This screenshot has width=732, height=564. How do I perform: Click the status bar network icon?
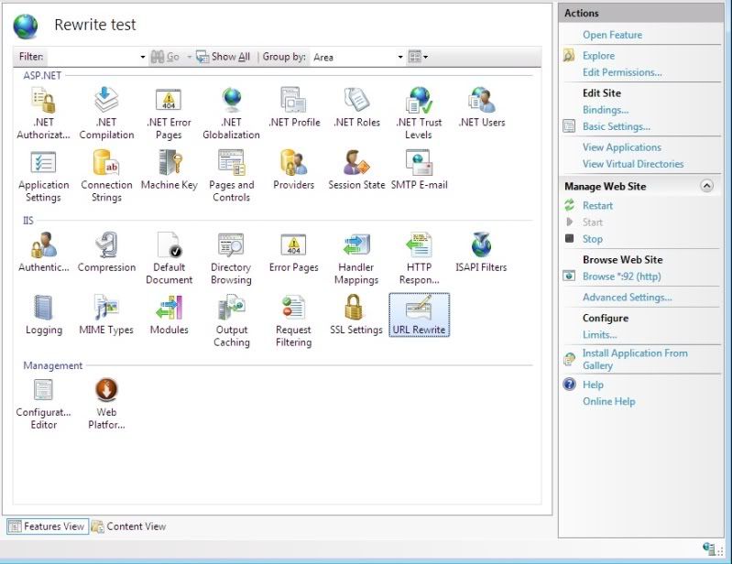pyautogui.click(x=709, y=548)
